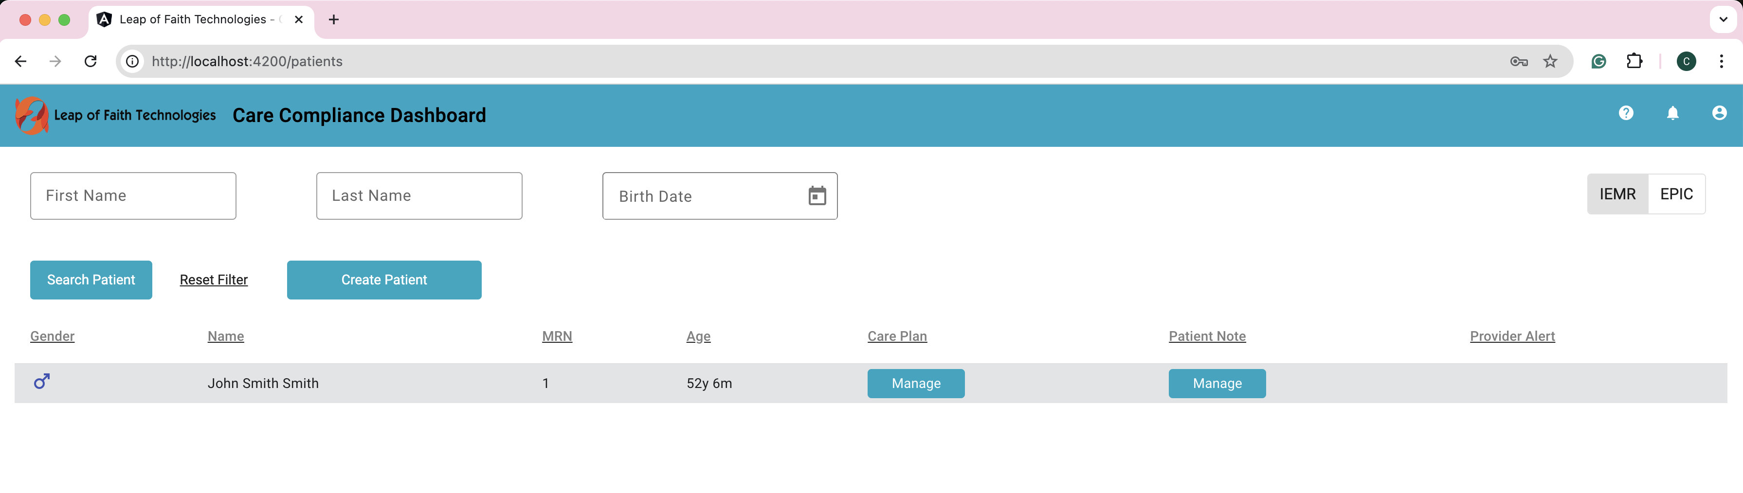Sort the table by the Name column
1743x493 pixels.
pos(225,336)
